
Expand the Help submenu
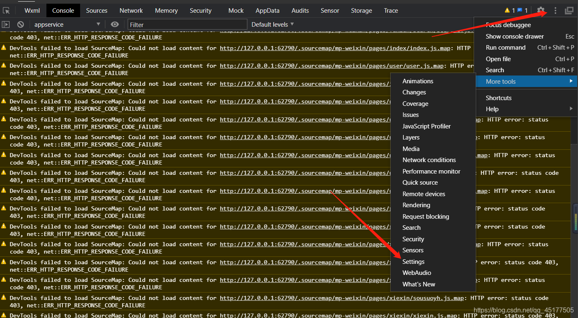(526, 109)
